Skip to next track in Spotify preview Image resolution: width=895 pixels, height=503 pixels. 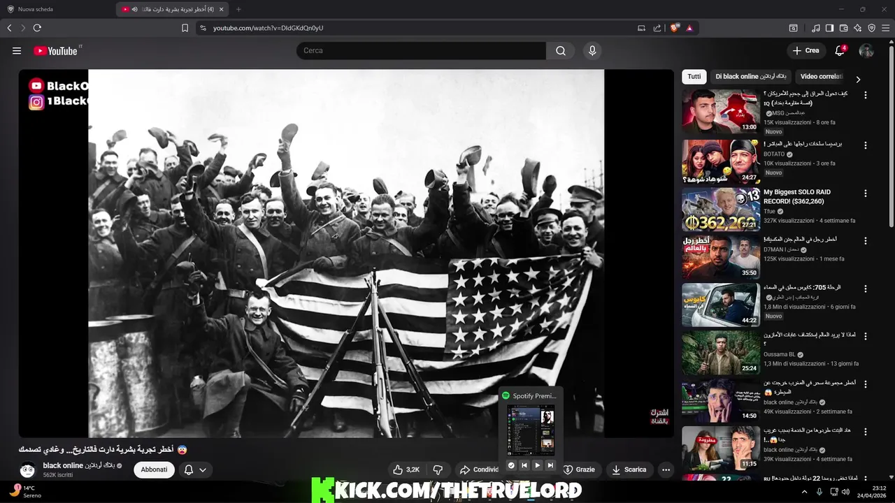[550, 465]
